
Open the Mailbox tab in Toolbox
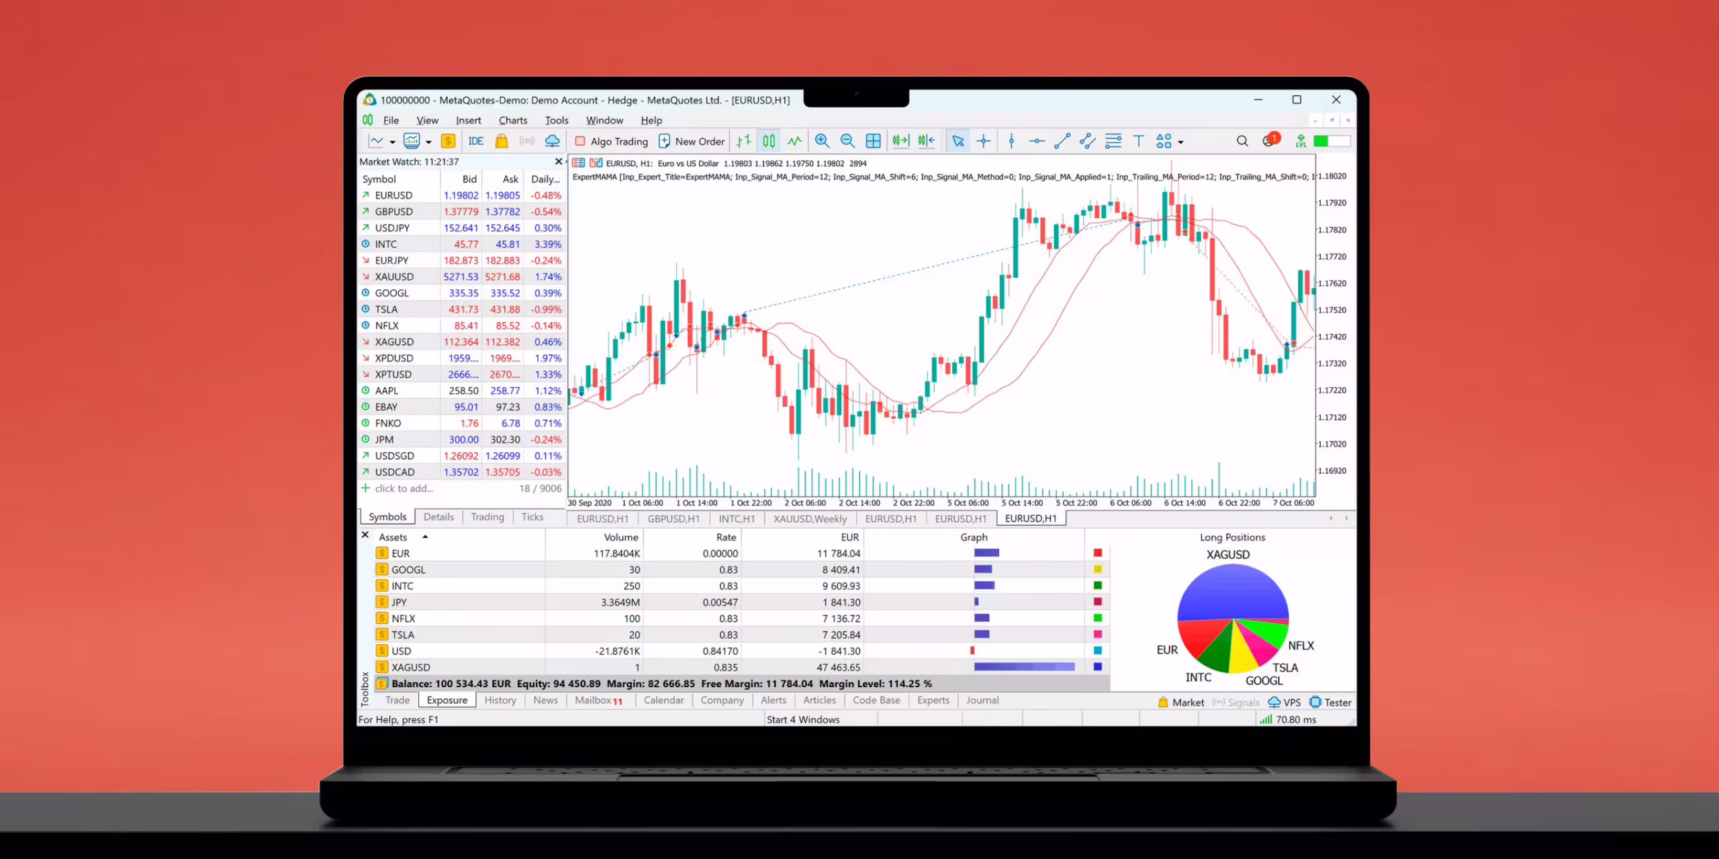(x=598, y=700)
